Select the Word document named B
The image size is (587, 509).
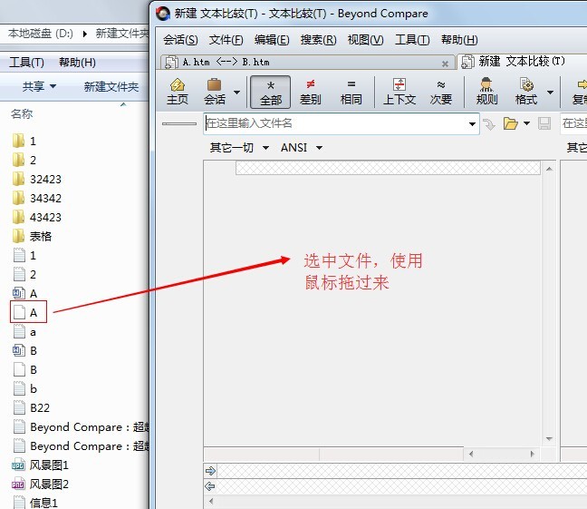click(x=25, y=351)
